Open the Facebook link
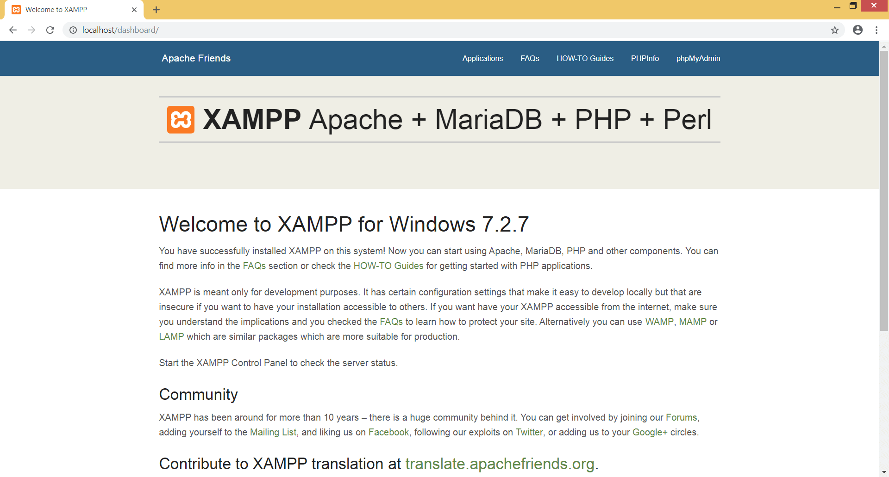The image size is (889, 477). click(388, 432)
